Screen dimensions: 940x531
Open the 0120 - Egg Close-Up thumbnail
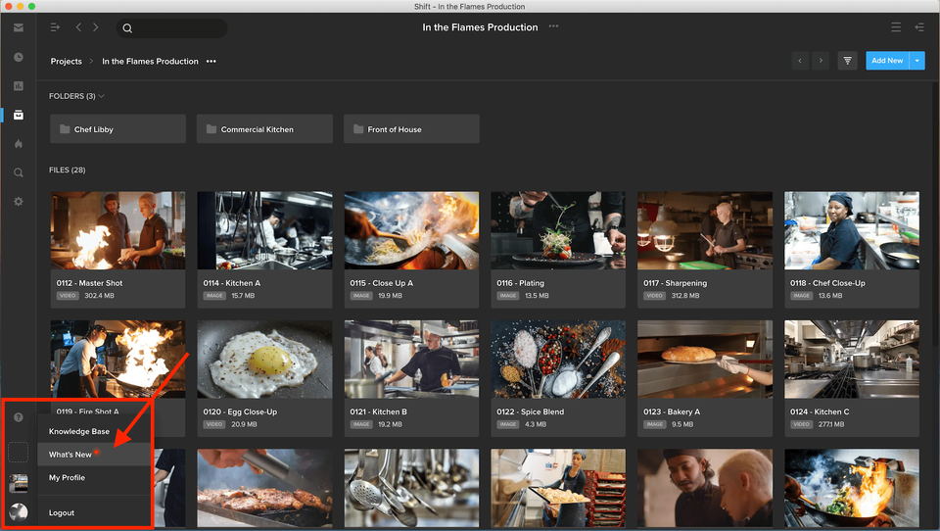(x=264, y=359)
